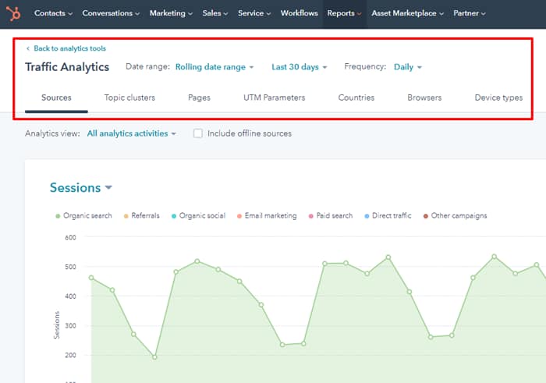Enable the Include offline sources checkbox
This screenshot has height=383, width=546.
198,133
